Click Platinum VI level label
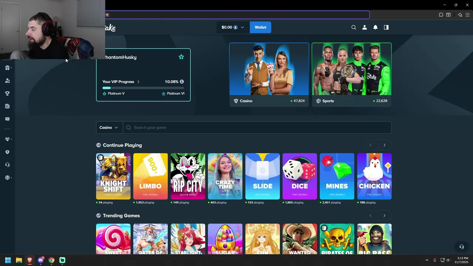473x266 pixels. [176, 93]
